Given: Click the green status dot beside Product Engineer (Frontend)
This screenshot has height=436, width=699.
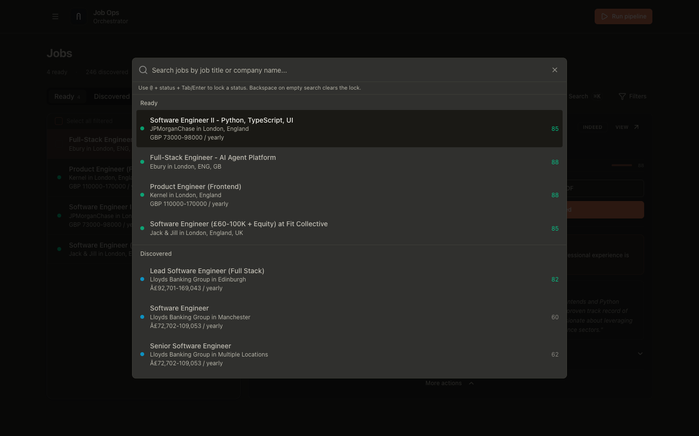Looking at the screenshot, I should click(142, 195).
